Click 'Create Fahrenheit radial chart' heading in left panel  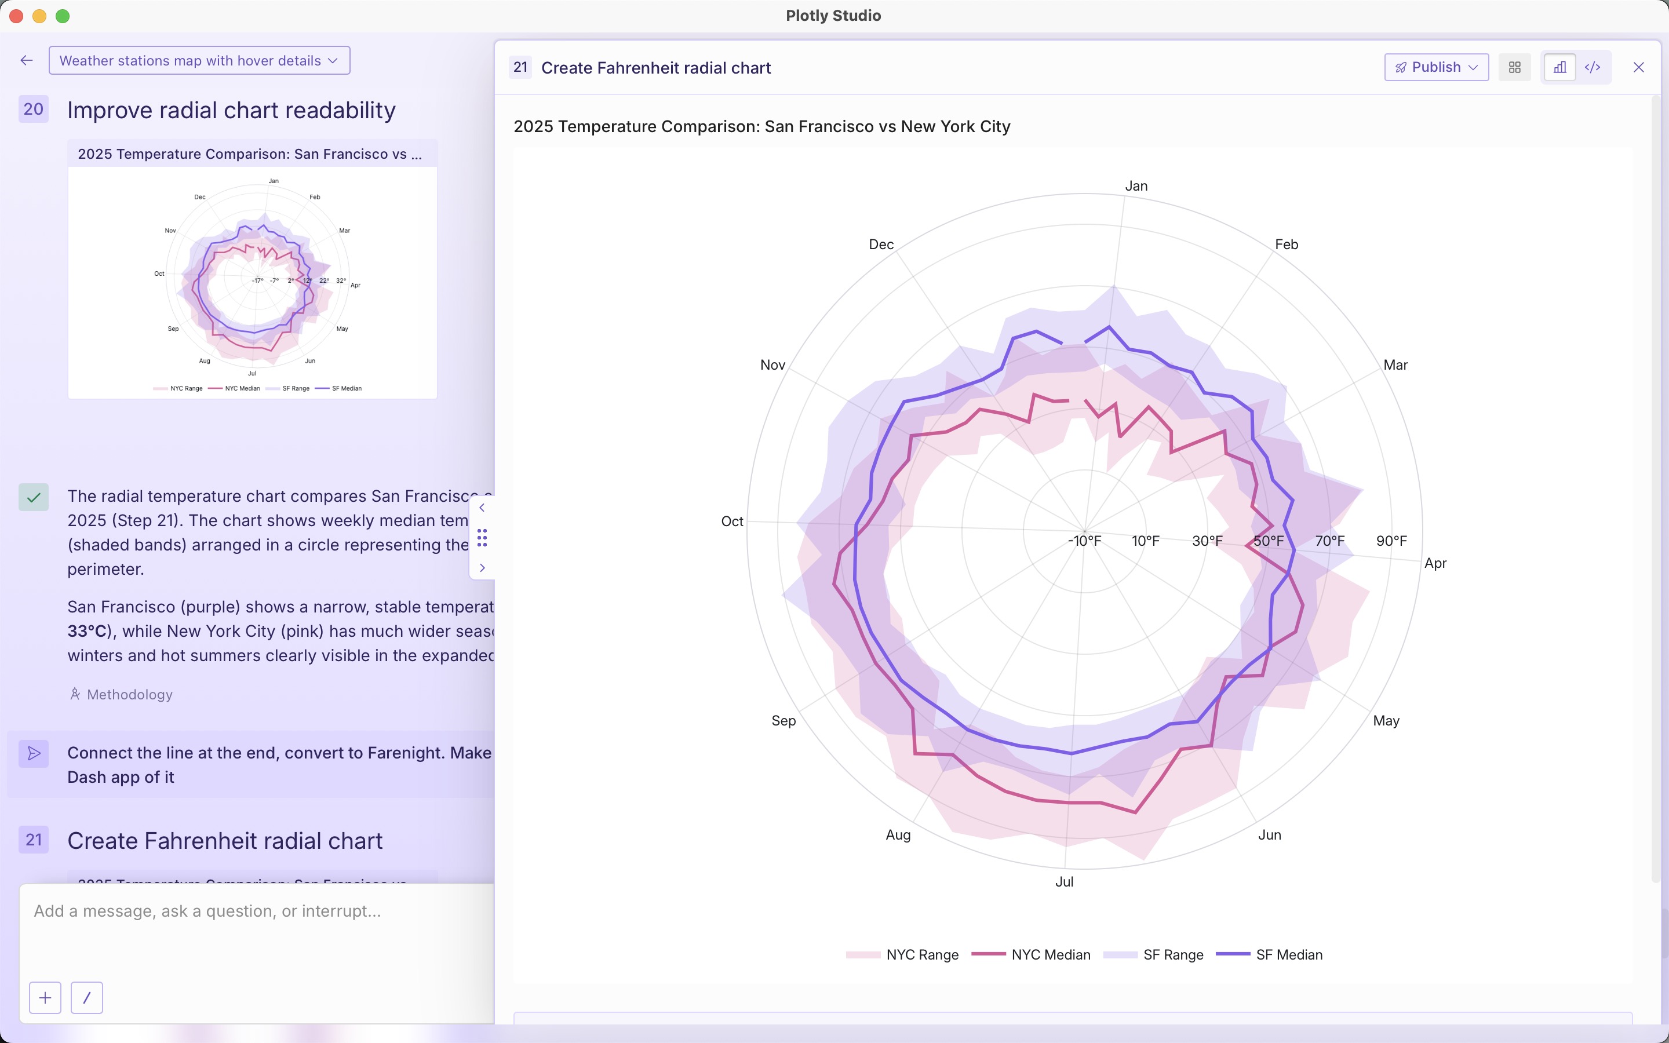[225, 841]
